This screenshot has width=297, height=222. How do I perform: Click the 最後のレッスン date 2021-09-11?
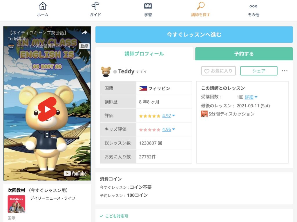click(x=253, y=106)
